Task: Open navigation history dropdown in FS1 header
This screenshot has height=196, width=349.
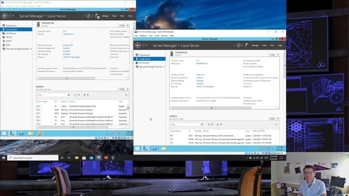Action: tap(147, 45)
